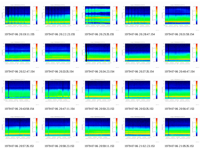Image resolution: width=200 pixels, height=149 pixels.
Task: Click the caption text 1979-07-06 21:05:35.153
Action: point(179,146)
